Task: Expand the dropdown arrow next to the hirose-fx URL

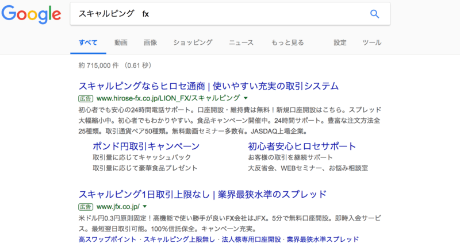Action: [246, 98]
